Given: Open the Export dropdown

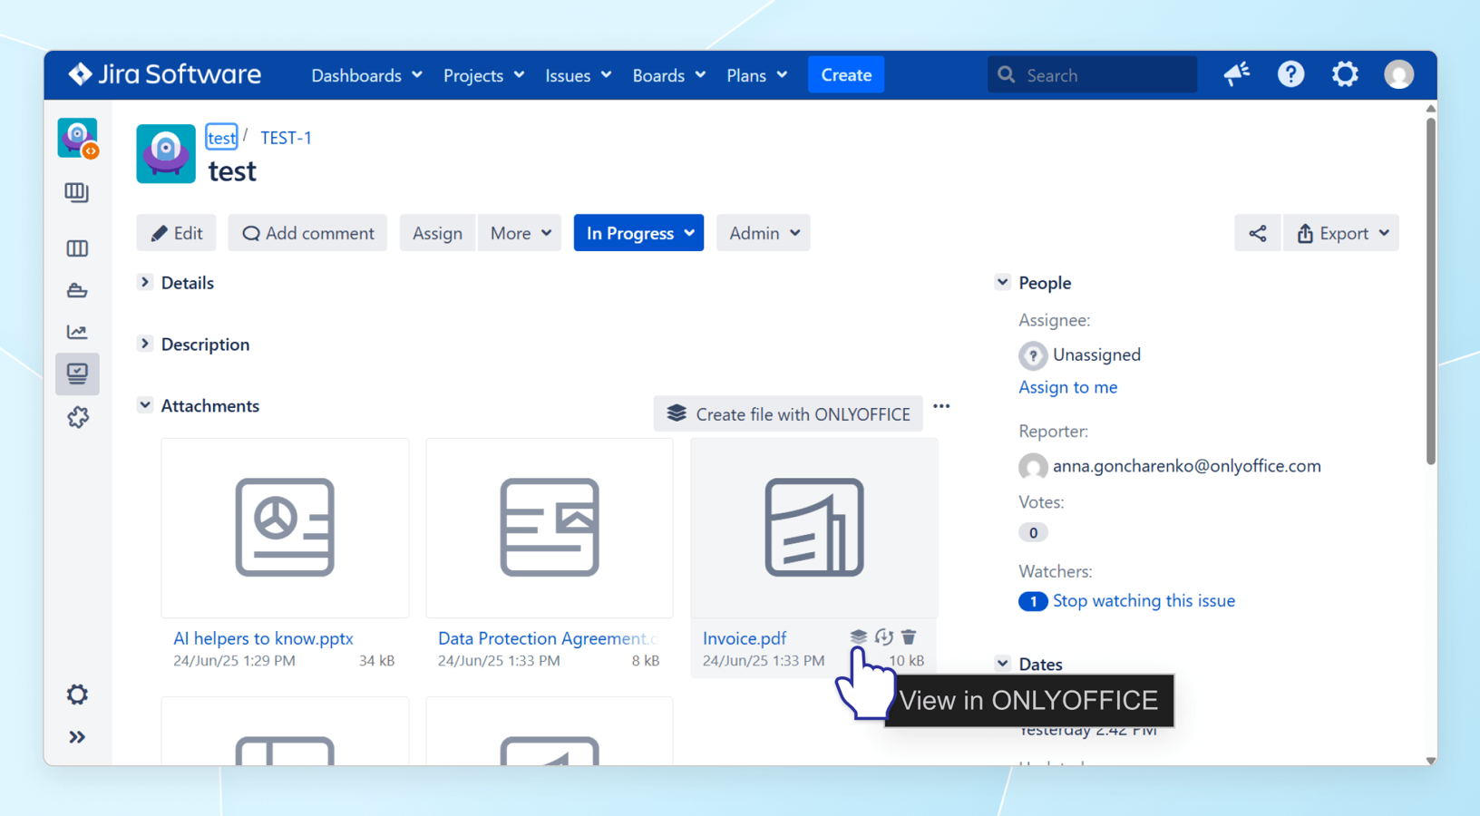Looking at the screenshot, I should tap(1341, 233).
